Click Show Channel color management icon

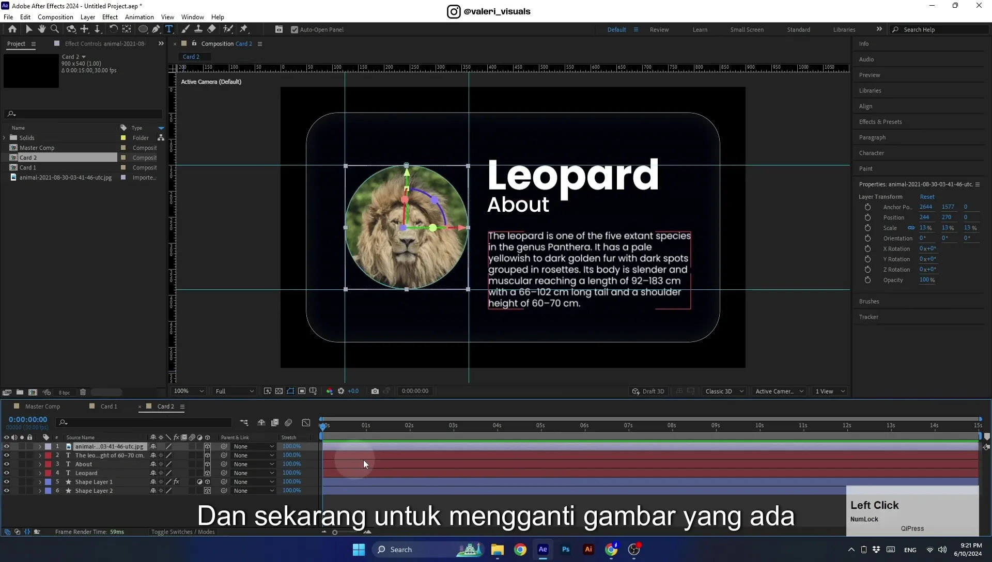pyautogui.click(x=330, y=391)
